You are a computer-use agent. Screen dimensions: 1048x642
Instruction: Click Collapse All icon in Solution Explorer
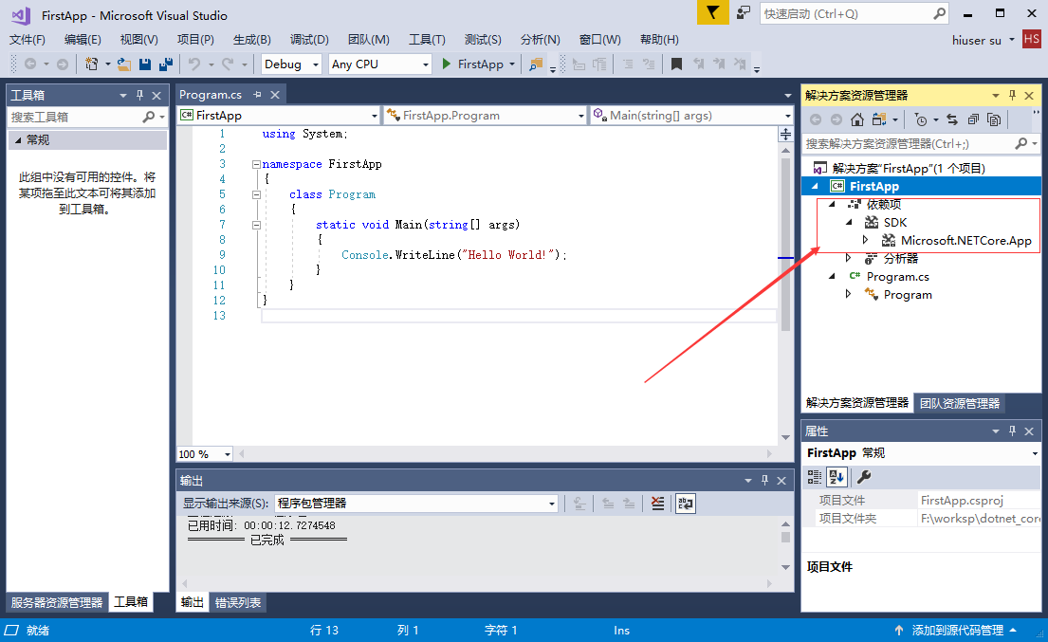(973, 119)
